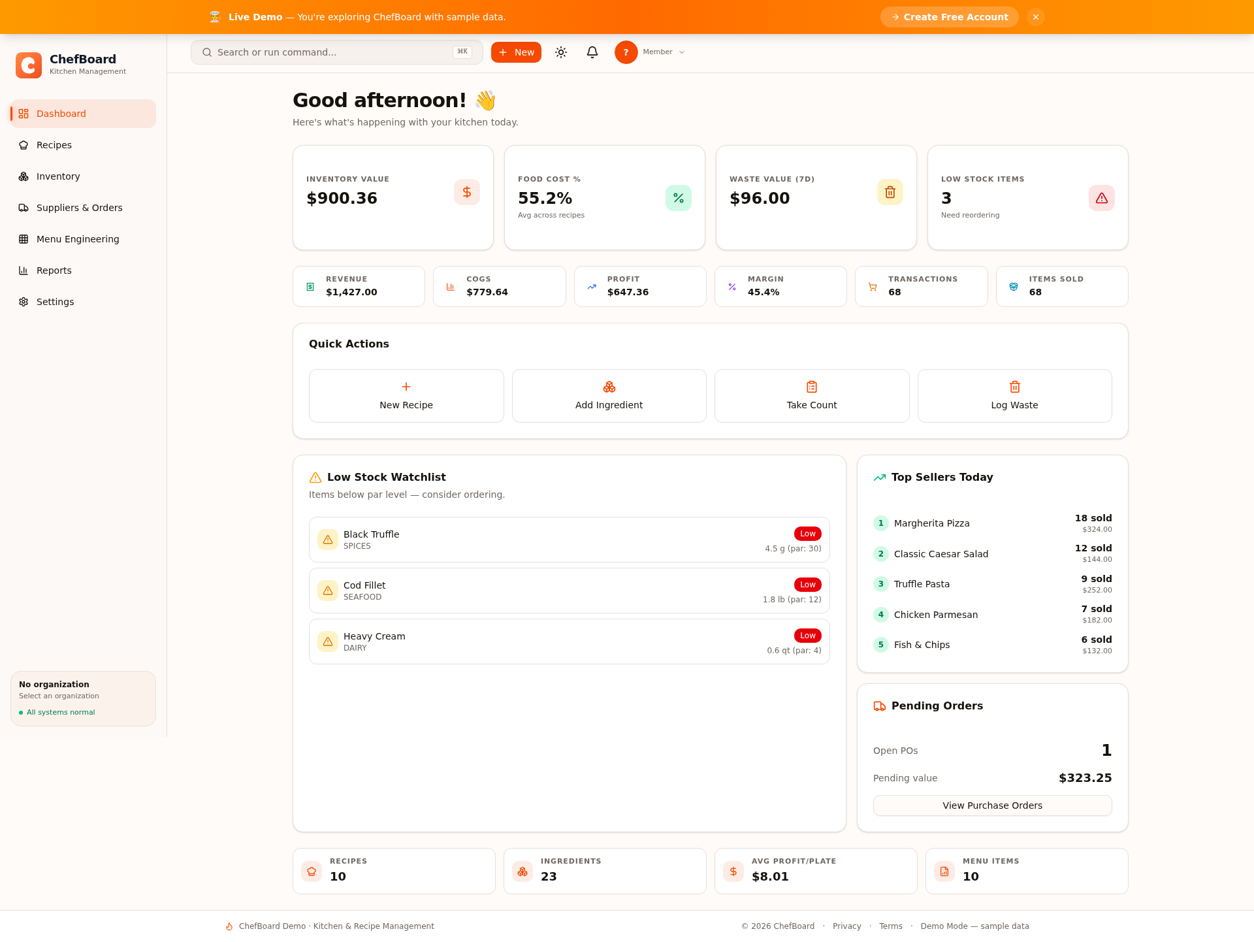Click the Ingredients stat icon

[x=522, y=871]
